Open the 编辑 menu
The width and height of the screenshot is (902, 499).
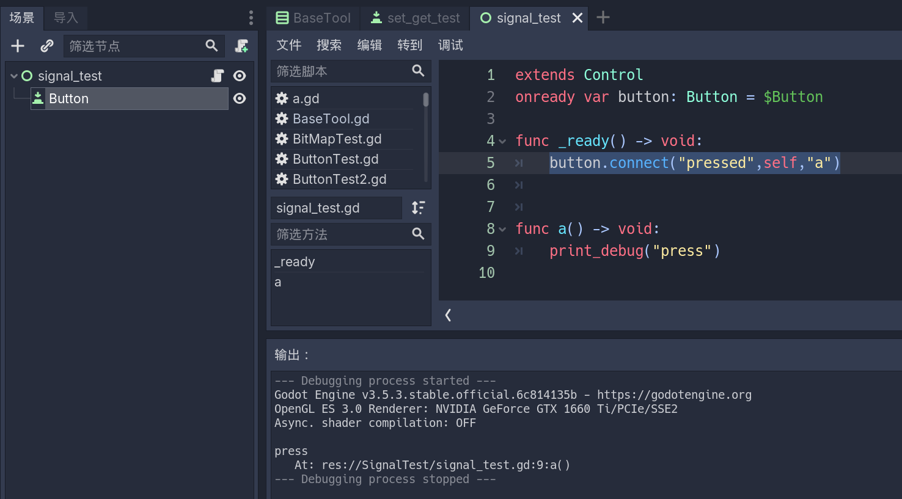tap(370, 45)
